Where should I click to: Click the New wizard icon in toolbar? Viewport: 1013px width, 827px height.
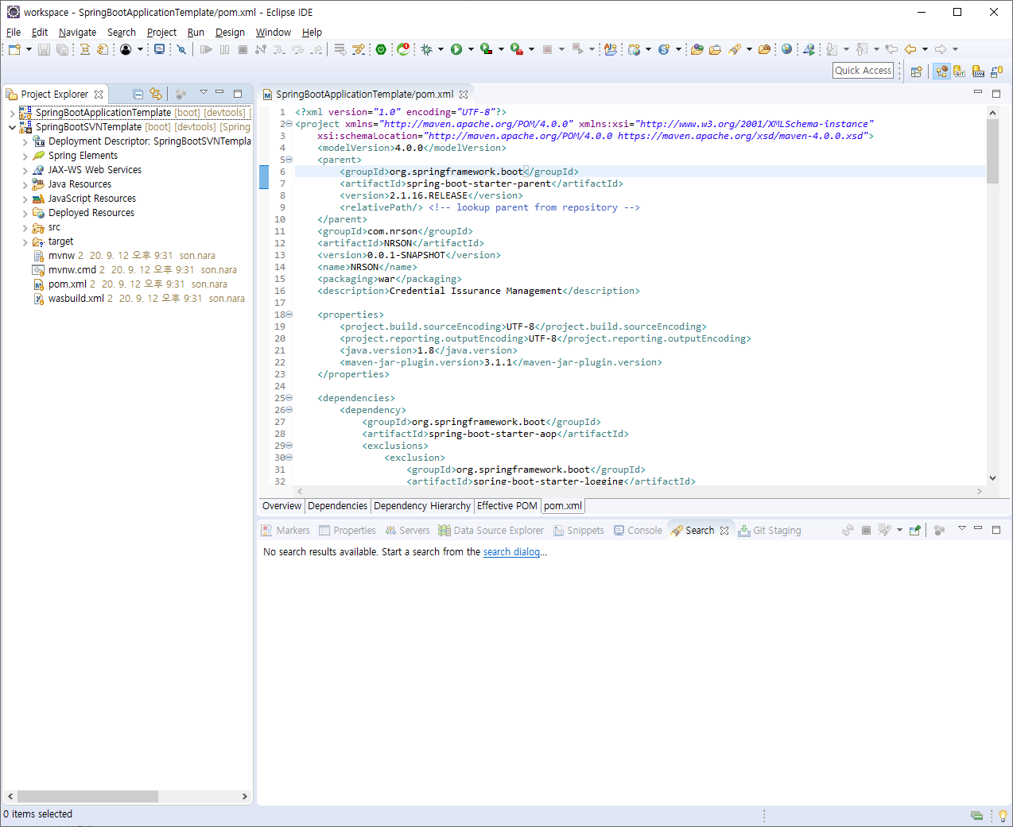click(x=14, y=49)
